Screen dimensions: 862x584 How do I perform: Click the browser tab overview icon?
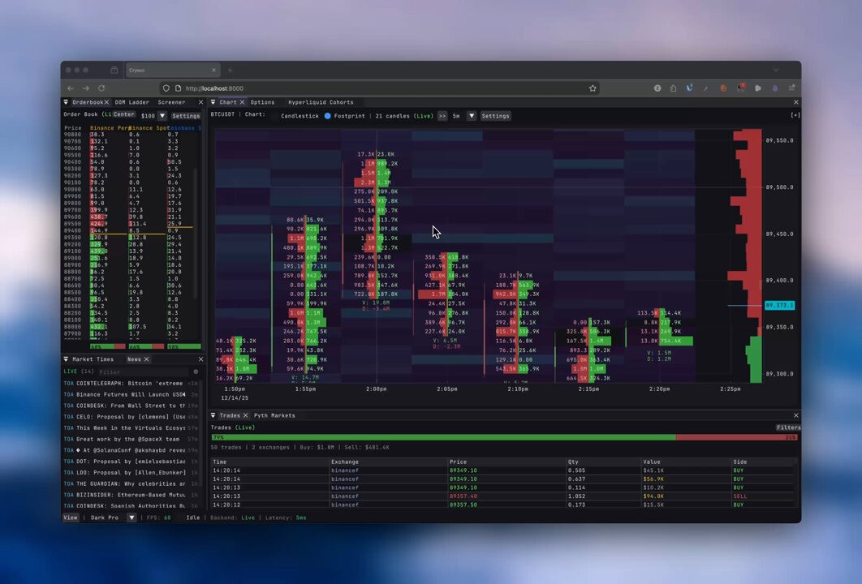tap(114, 71)
